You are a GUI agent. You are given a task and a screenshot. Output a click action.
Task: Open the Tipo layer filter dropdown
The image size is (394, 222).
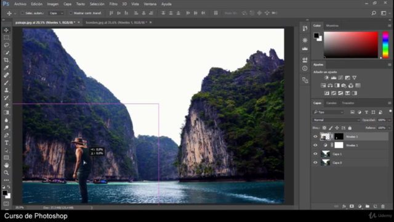(x=328, y=112)
